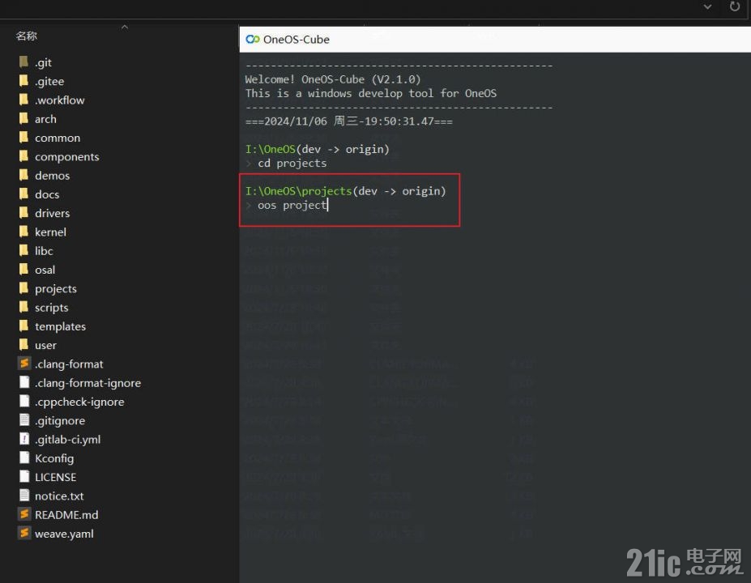Click the .gitignore file icon
Screen dimensions: 751x583
coord(24,420)
